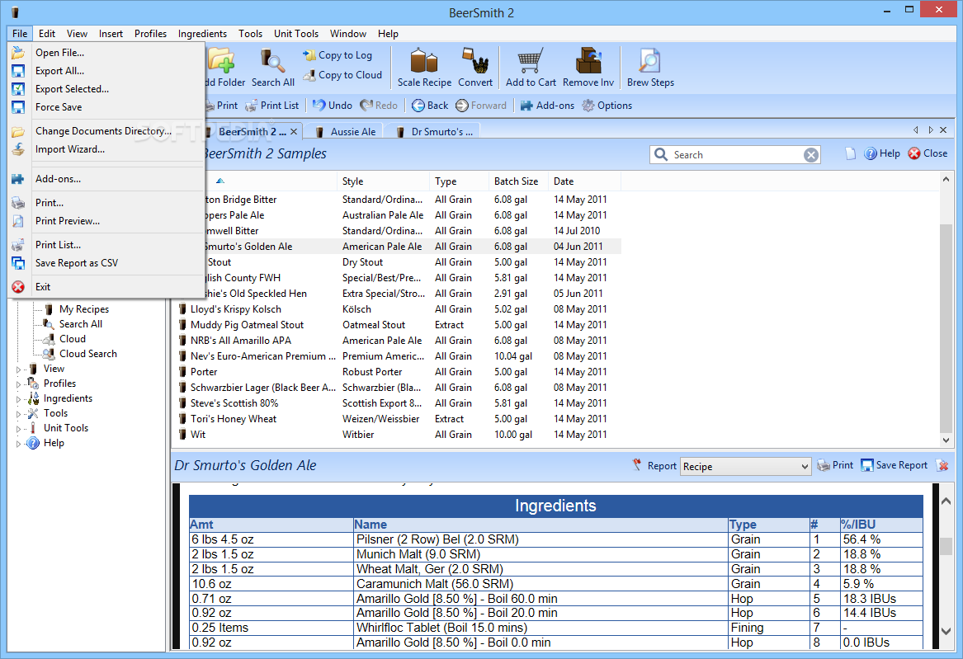The width and height of the screenshot is (963, 659).
Task: Sort recipe list by Batch Size column
Action: coord(519,181)
